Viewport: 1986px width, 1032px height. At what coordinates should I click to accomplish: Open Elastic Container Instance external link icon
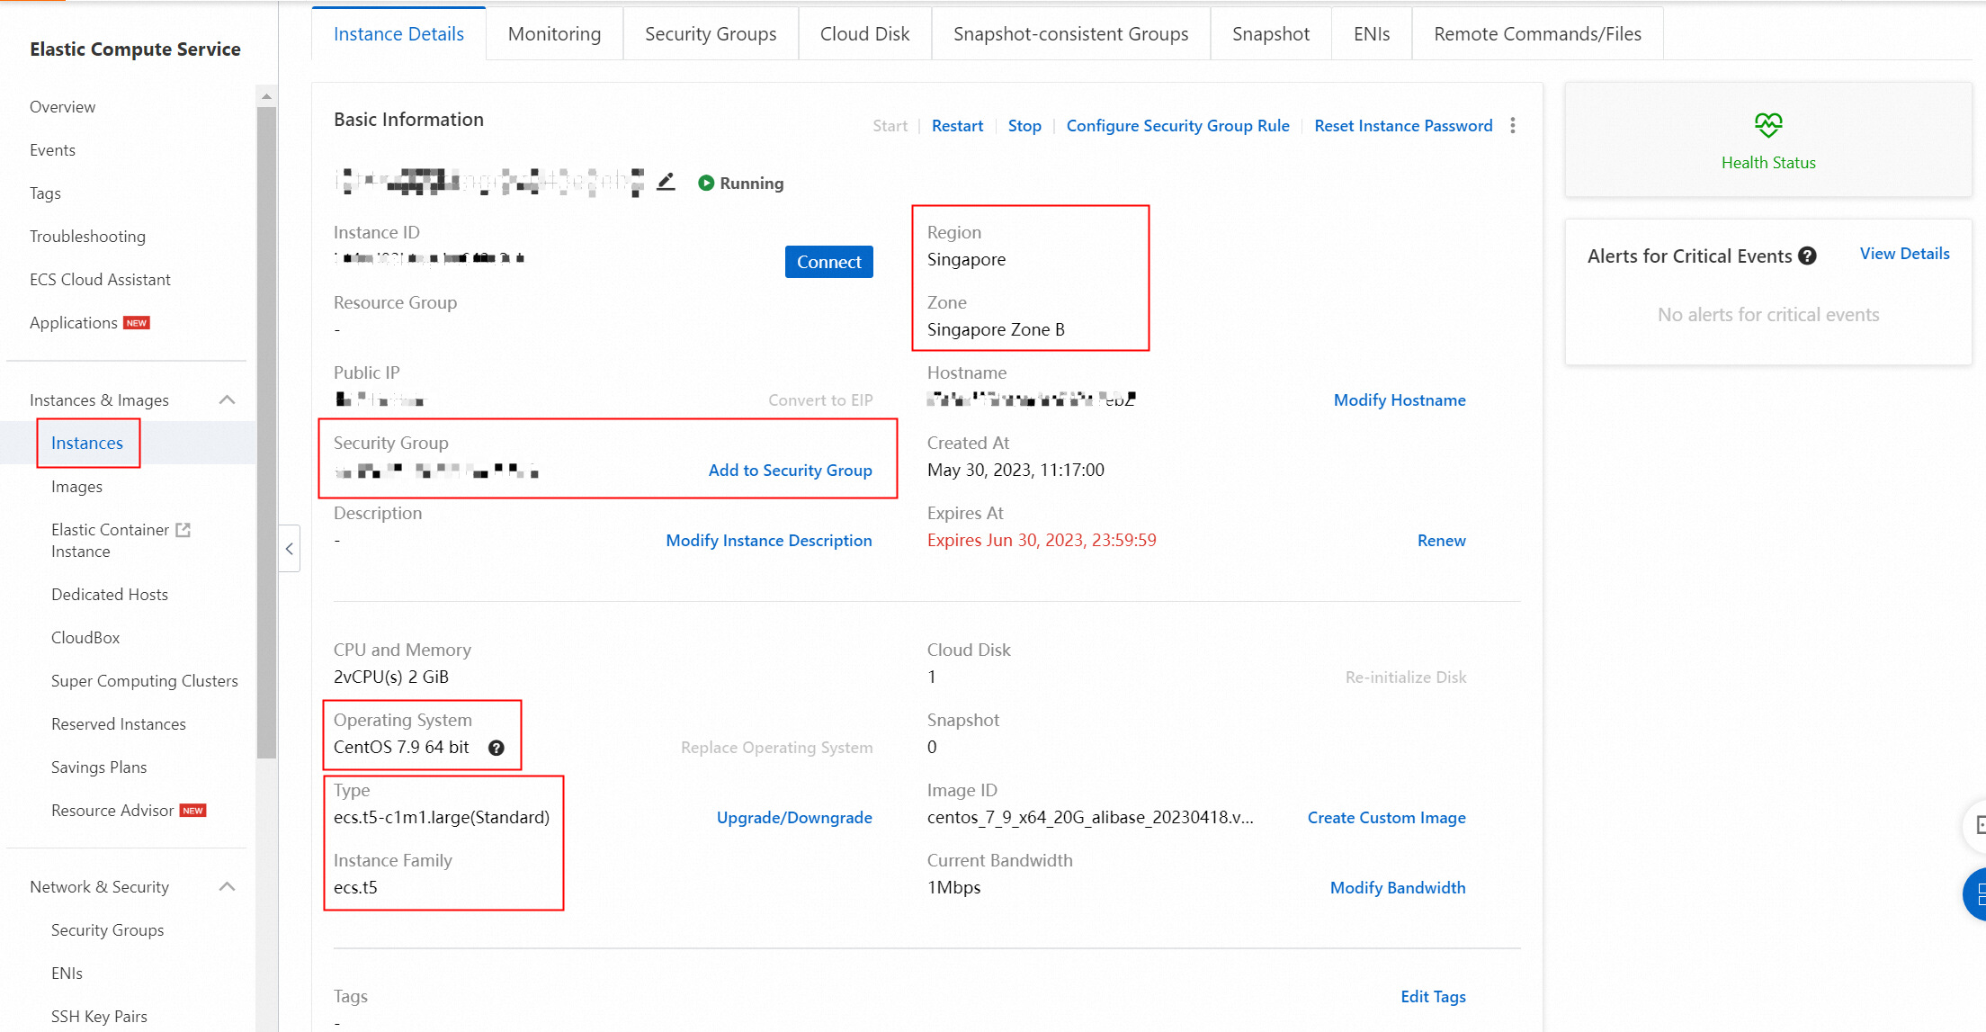pos(183,530)
